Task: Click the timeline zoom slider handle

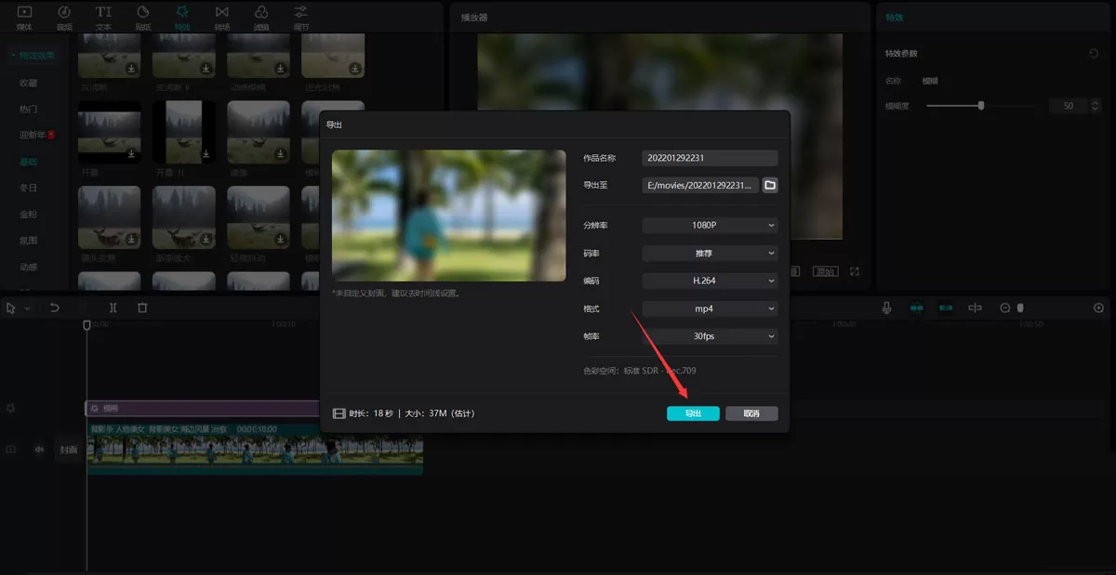Action: tap(1020, 307)
